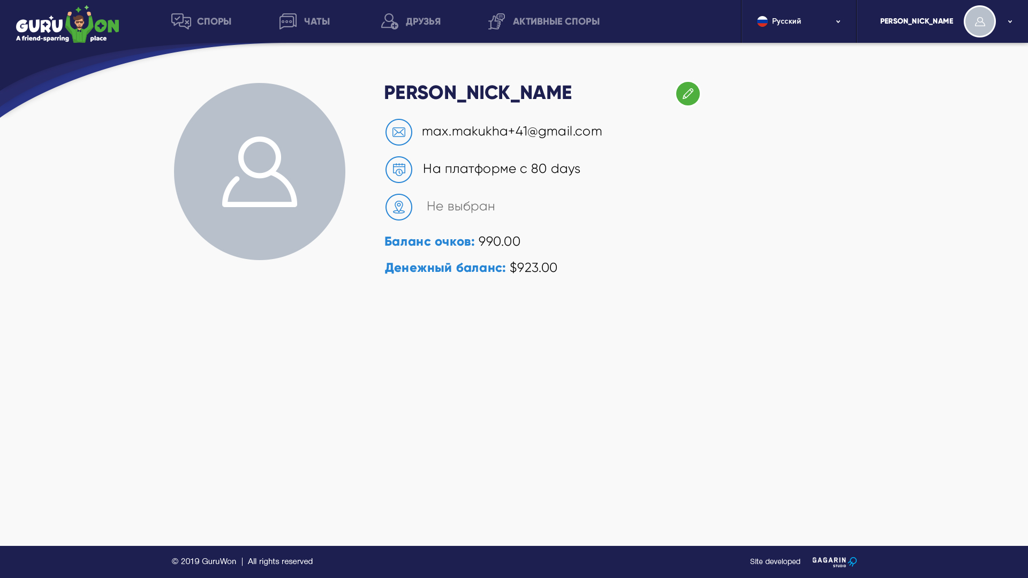
Task: Click the GuruWon logo
Action: pos(67,24)
